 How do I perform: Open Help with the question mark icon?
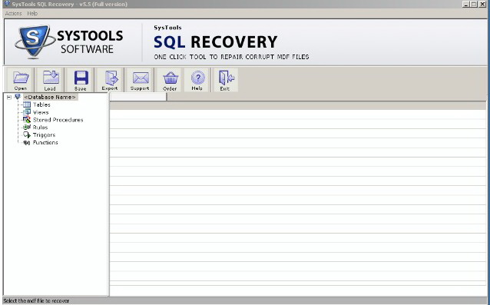pyautogui.click(x=197, y=80)
